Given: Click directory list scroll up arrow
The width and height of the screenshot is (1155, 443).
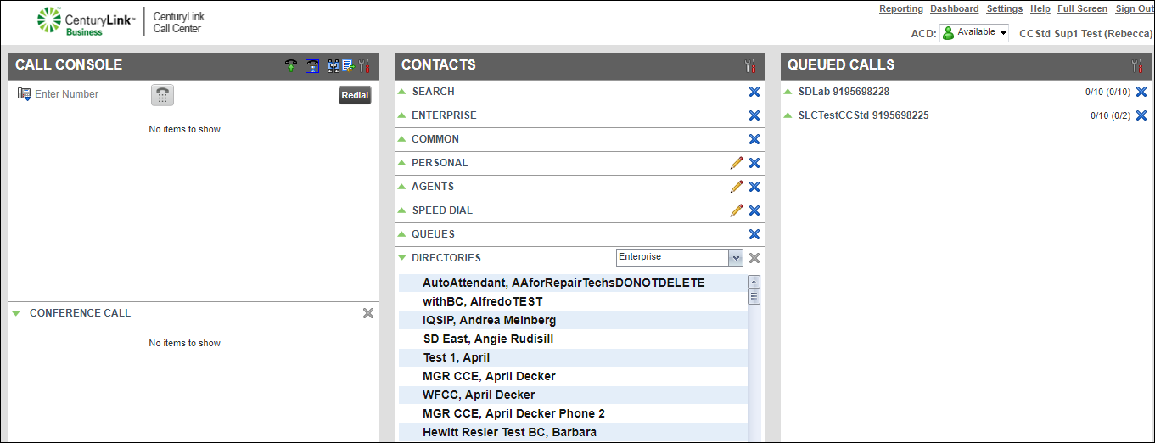Looking at the screenshot, I should tap(754, 282).
